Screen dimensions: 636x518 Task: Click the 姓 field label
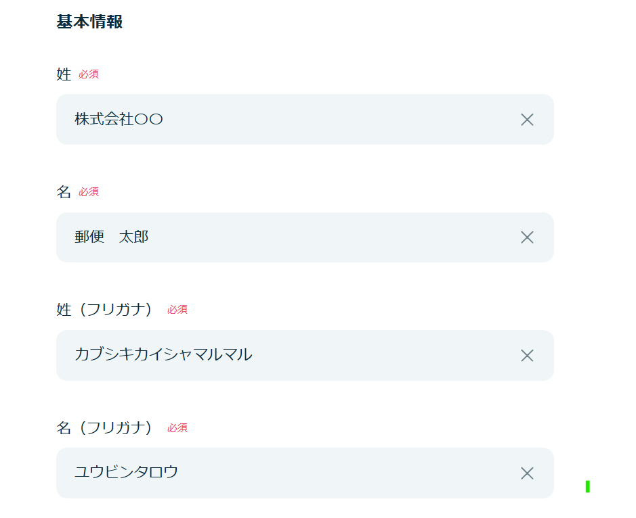pyautogui.click(x=64, y=74)
